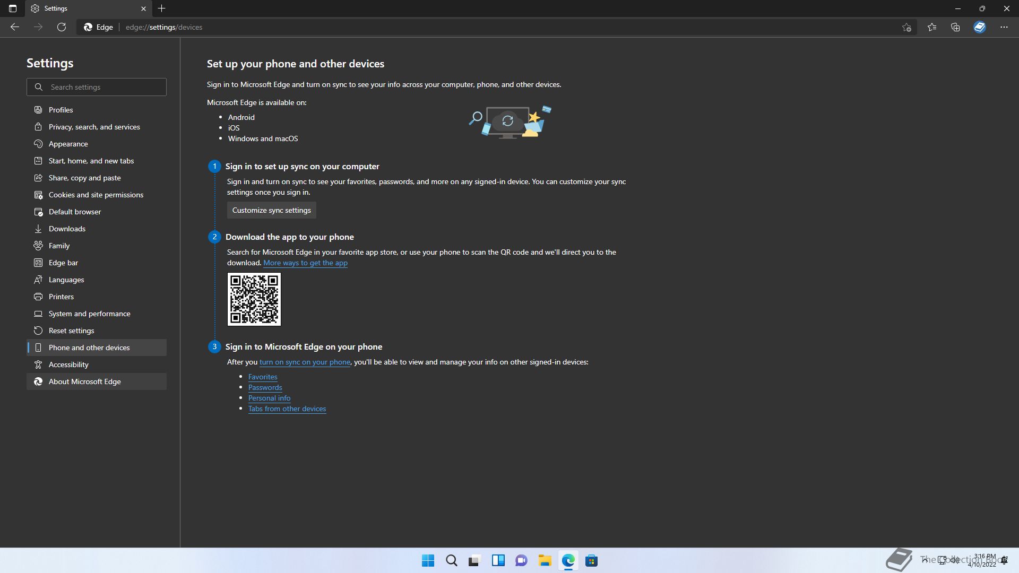Open Accessibility settings
This screenshot has height=573, width=1019.
[x=97, y=364]
